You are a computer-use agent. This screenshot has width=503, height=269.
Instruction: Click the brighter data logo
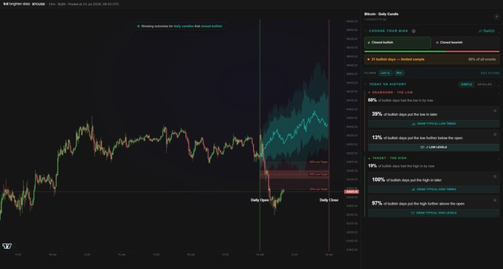[x=16, y=4]
